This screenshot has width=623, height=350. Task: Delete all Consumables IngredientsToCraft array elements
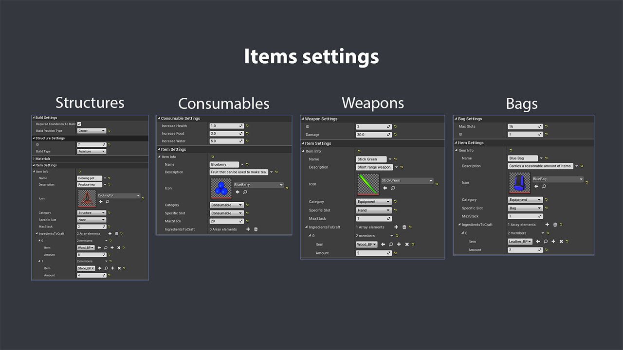tap(256, 229)
